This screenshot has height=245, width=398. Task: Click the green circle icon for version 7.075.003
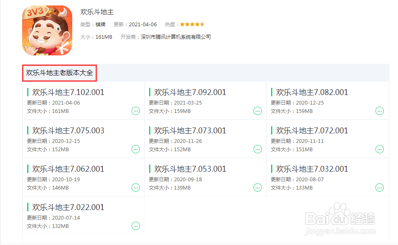pyautogui.click(x=136, y=149)
